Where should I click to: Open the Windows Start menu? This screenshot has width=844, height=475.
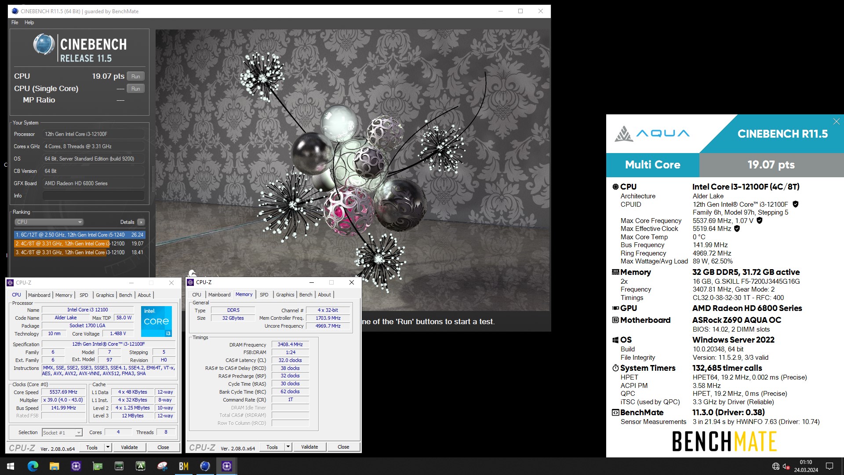coord(11,466)
